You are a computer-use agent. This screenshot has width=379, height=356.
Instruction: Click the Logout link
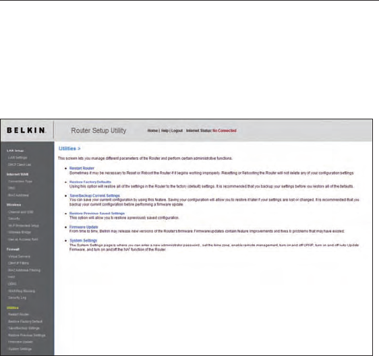(x=177, y=131)
